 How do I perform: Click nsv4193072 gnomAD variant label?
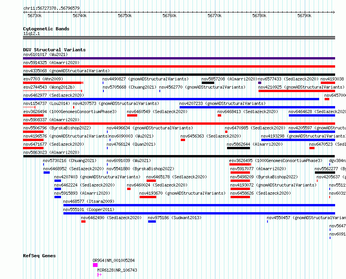[x=273, y=185]
